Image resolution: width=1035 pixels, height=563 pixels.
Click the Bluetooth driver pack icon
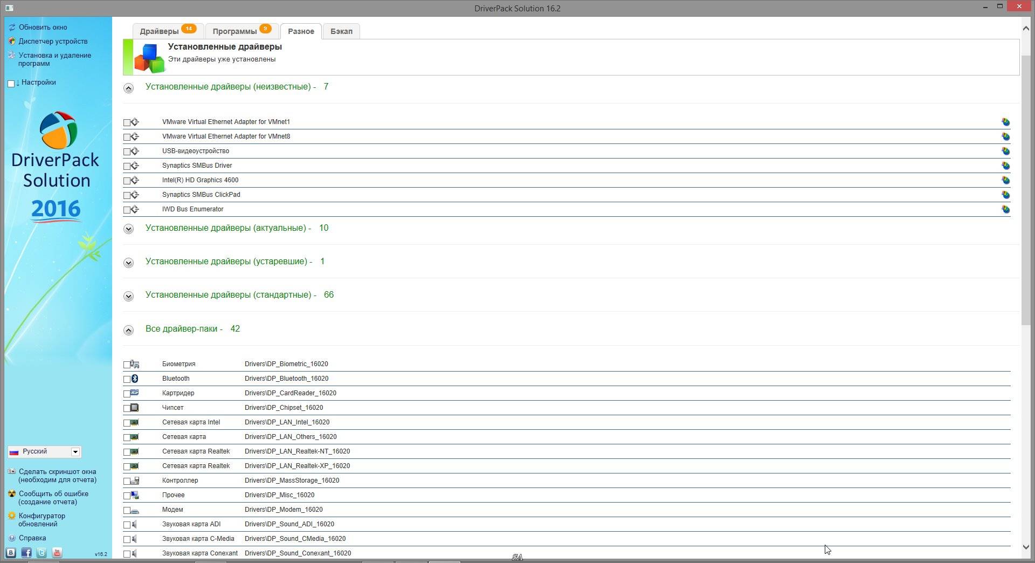pyautogui.click(x=135, y=379)
